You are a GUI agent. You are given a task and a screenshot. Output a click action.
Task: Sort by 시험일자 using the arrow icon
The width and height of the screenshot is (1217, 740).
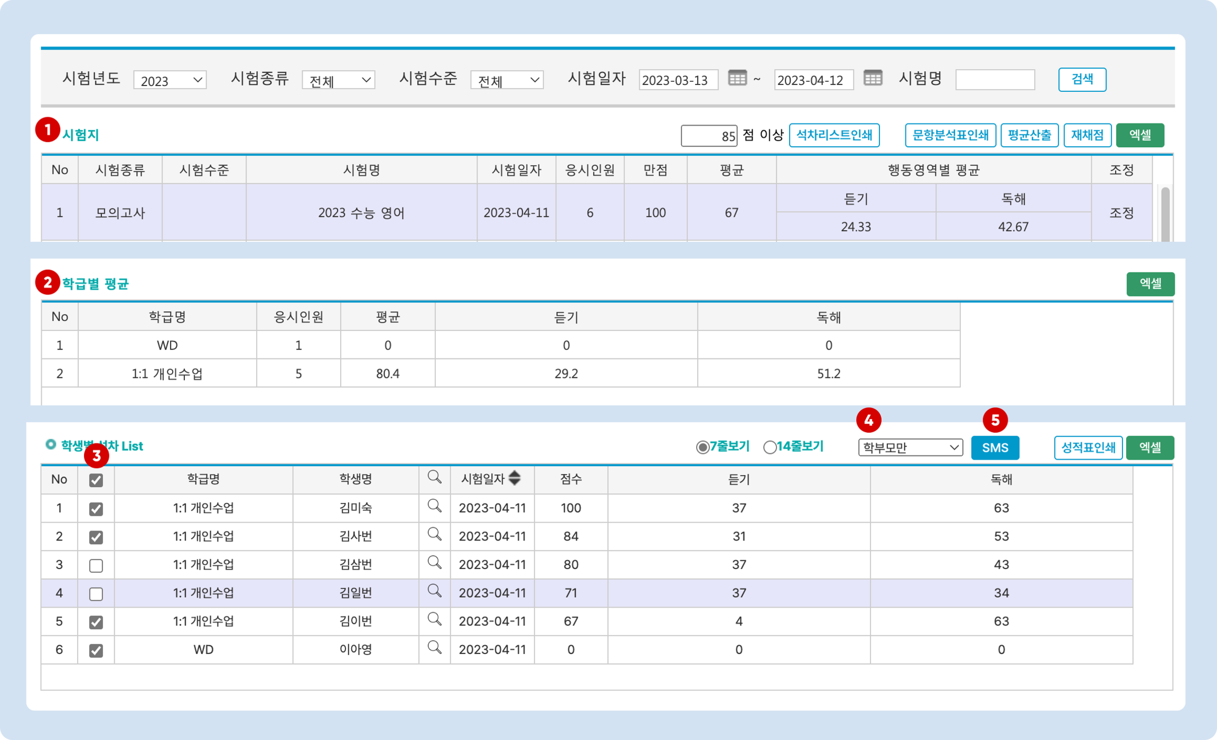514,478
